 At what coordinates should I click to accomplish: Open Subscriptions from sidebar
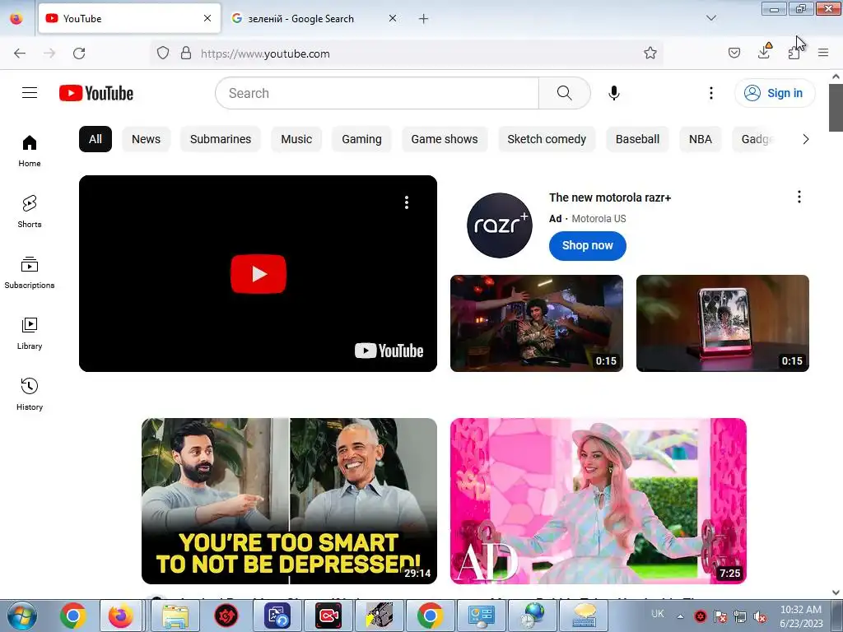click(x=30, y=272)
